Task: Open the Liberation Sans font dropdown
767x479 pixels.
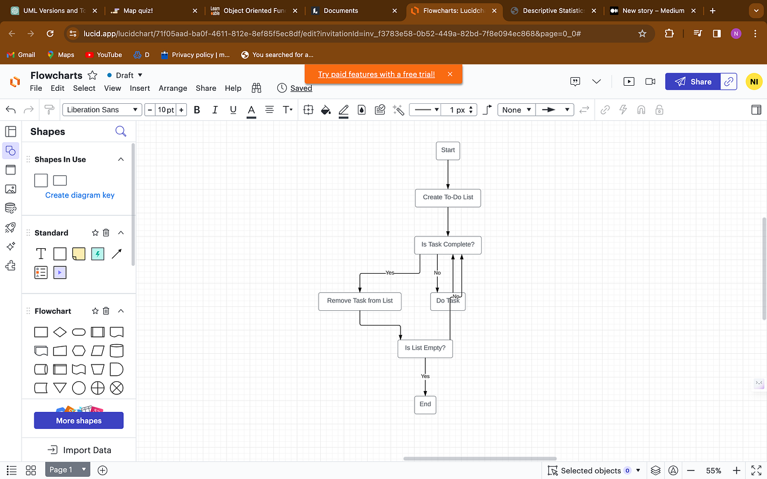Action: click(102, 109)
